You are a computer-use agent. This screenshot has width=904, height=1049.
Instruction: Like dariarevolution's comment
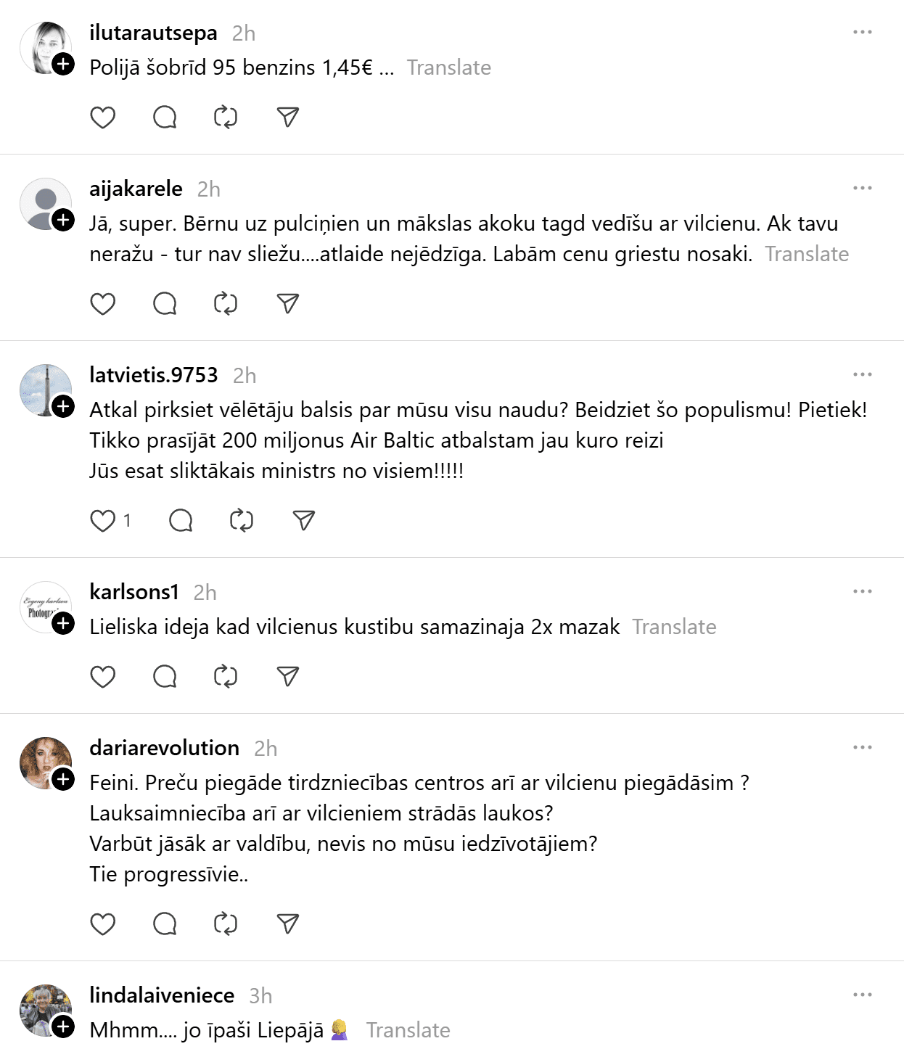click(103, 924)
